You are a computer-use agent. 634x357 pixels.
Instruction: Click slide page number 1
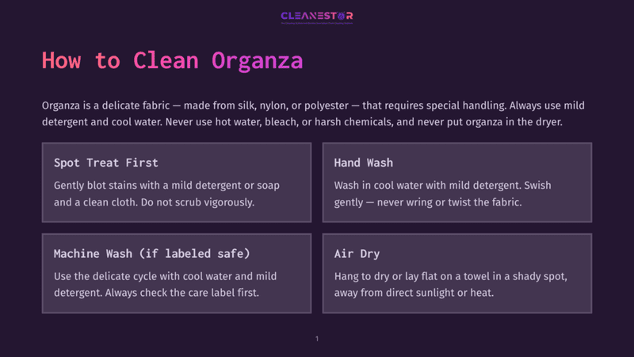click(317, 339)
